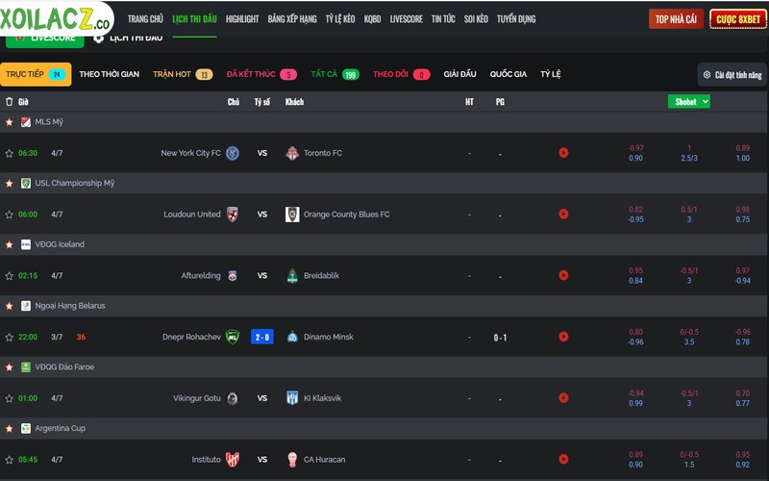Open Bảng Xếp Hạng in top menu
This screenshot has width=769, height=481.
(x=292, y=18)
